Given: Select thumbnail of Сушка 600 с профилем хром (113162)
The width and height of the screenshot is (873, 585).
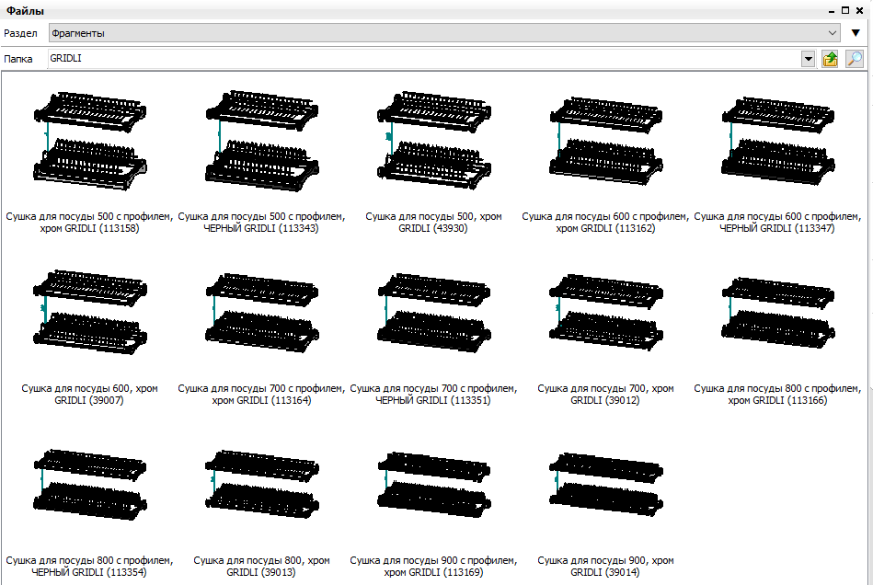Looking at the screenshot, I should point(605,141).
